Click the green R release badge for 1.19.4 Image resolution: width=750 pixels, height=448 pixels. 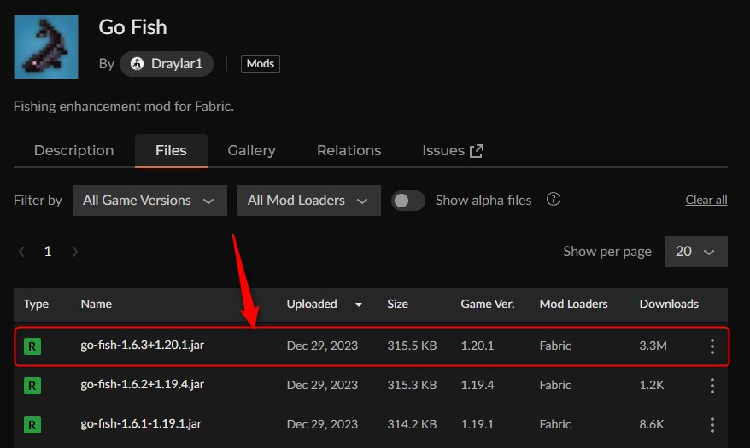pos(32,386)
